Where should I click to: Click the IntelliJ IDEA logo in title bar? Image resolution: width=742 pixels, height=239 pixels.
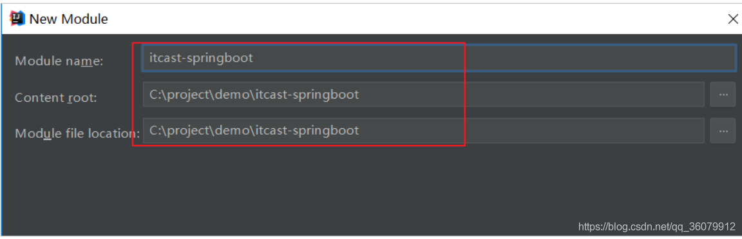(x=17, y=19)
